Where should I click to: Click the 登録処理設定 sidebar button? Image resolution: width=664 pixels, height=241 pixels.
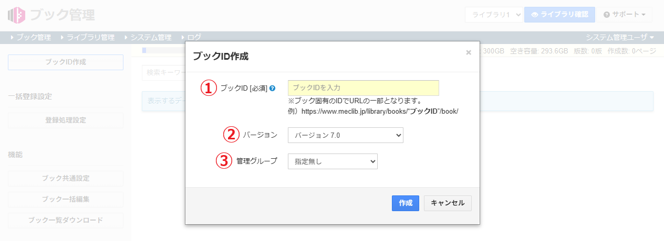[66, 120]
